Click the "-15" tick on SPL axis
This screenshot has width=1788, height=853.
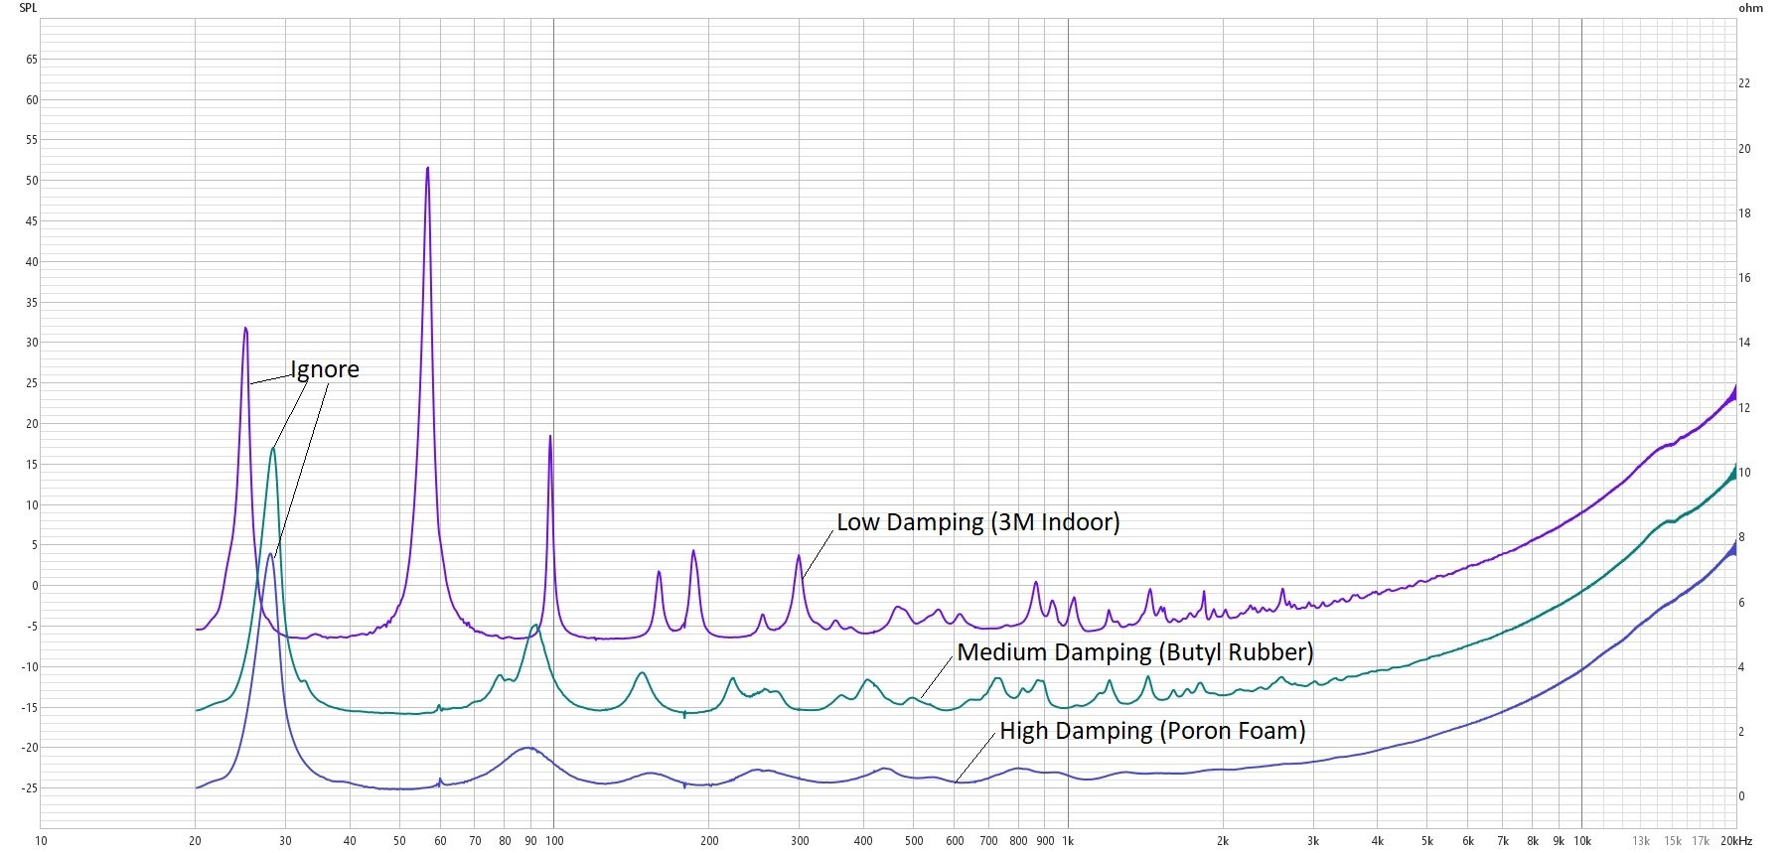click(x=30, y=708)
